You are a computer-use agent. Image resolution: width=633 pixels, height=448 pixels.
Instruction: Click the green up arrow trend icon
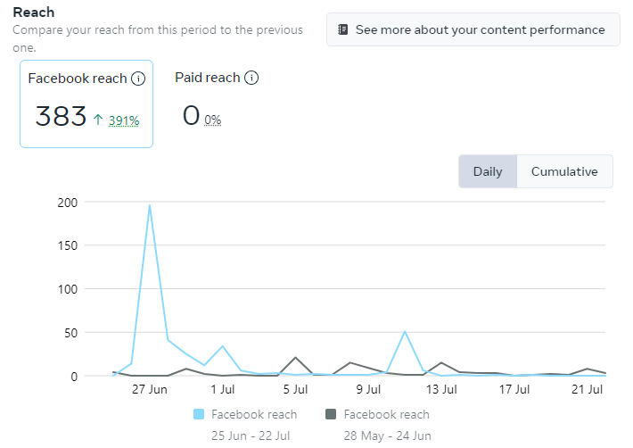[98, 117]
